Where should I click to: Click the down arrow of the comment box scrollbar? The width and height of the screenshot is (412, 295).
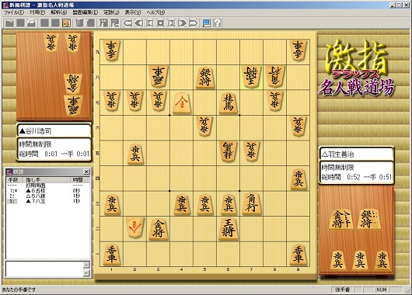tap(86, 273)
